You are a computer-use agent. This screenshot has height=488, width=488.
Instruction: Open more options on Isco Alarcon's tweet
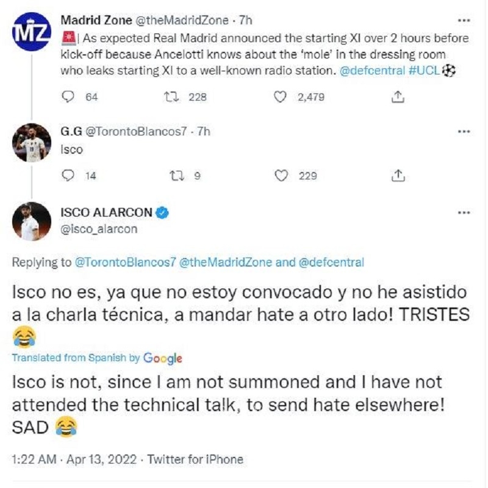[464, 213]
